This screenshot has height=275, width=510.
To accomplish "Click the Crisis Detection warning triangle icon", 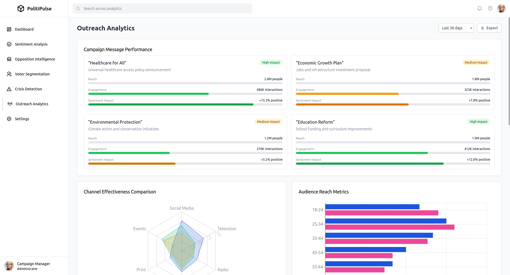I will 9,89.
